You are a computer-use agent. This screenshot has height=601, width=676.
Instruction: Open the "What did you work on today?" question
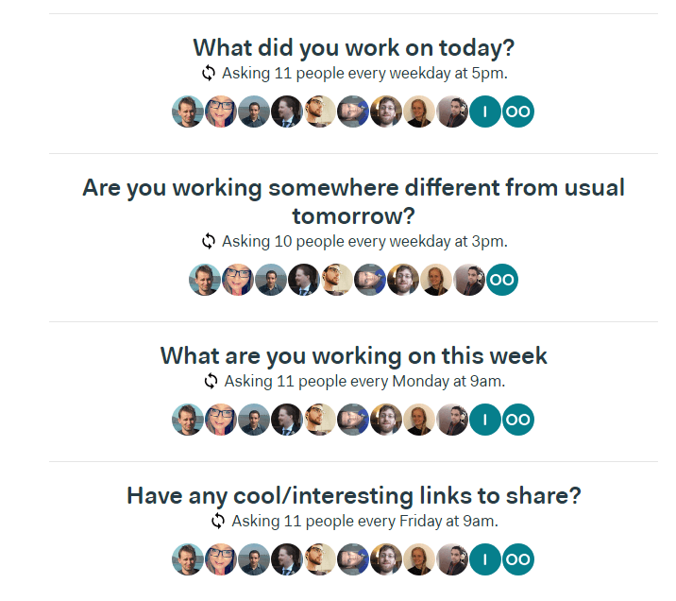[353, 47]
